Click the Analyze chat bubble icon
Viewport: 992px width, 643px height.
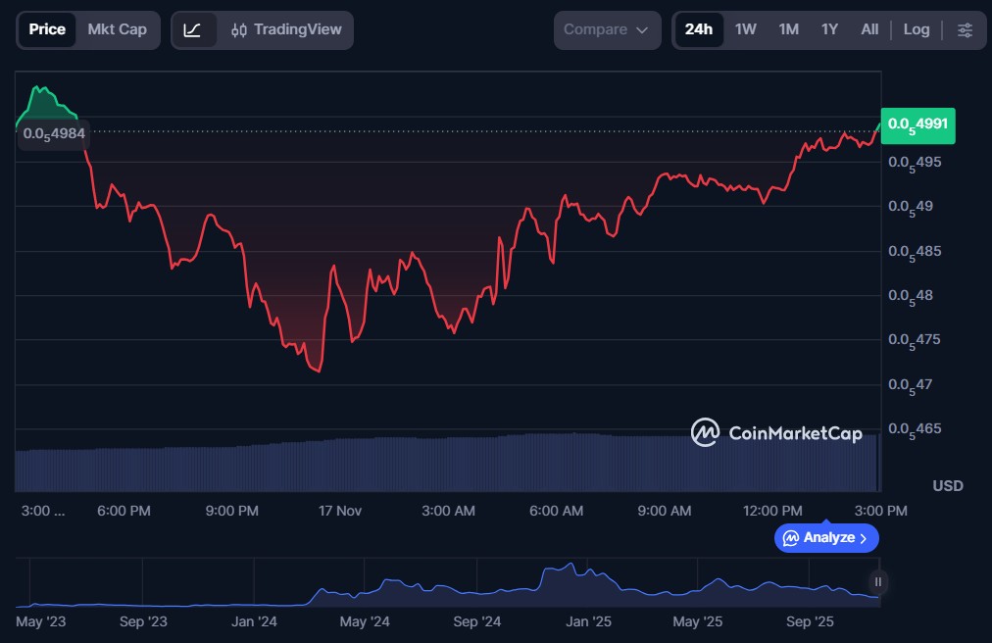[x=791, y=538]
